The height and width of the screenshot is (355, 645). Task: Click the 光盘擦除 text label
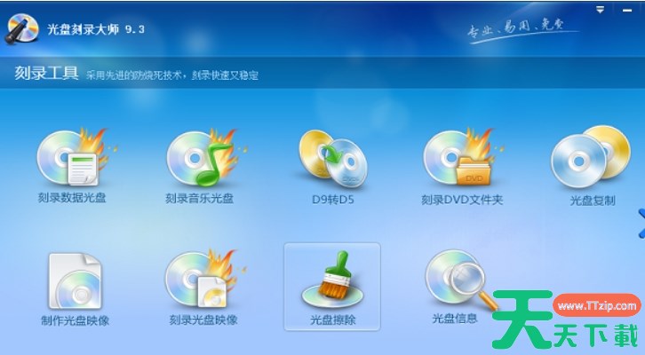click(x=333, y=319)
